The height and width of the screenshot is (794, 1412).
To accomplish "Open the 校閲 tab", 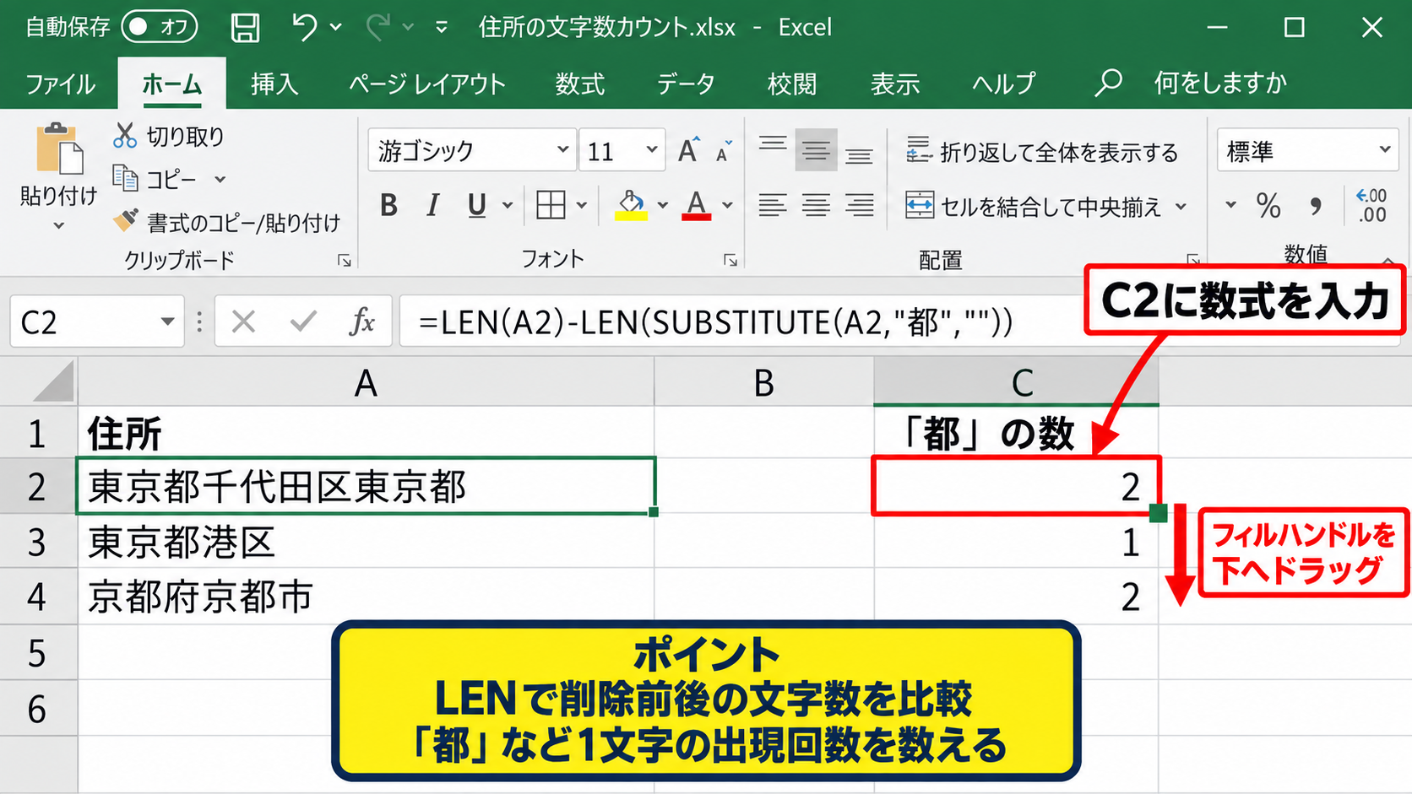I will 792,84.
